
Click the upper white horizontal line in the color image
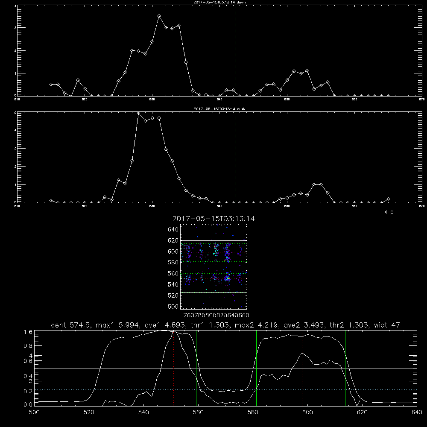[213, 240]
